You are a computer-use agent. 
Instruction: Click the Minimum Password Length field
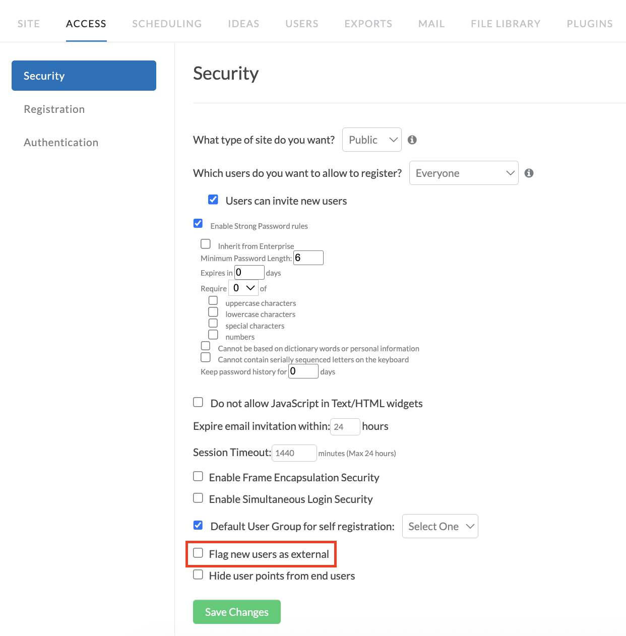[308, 258]
